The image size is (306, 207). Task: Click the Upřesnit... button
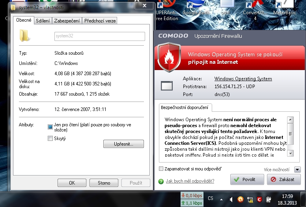coord(123,144)
